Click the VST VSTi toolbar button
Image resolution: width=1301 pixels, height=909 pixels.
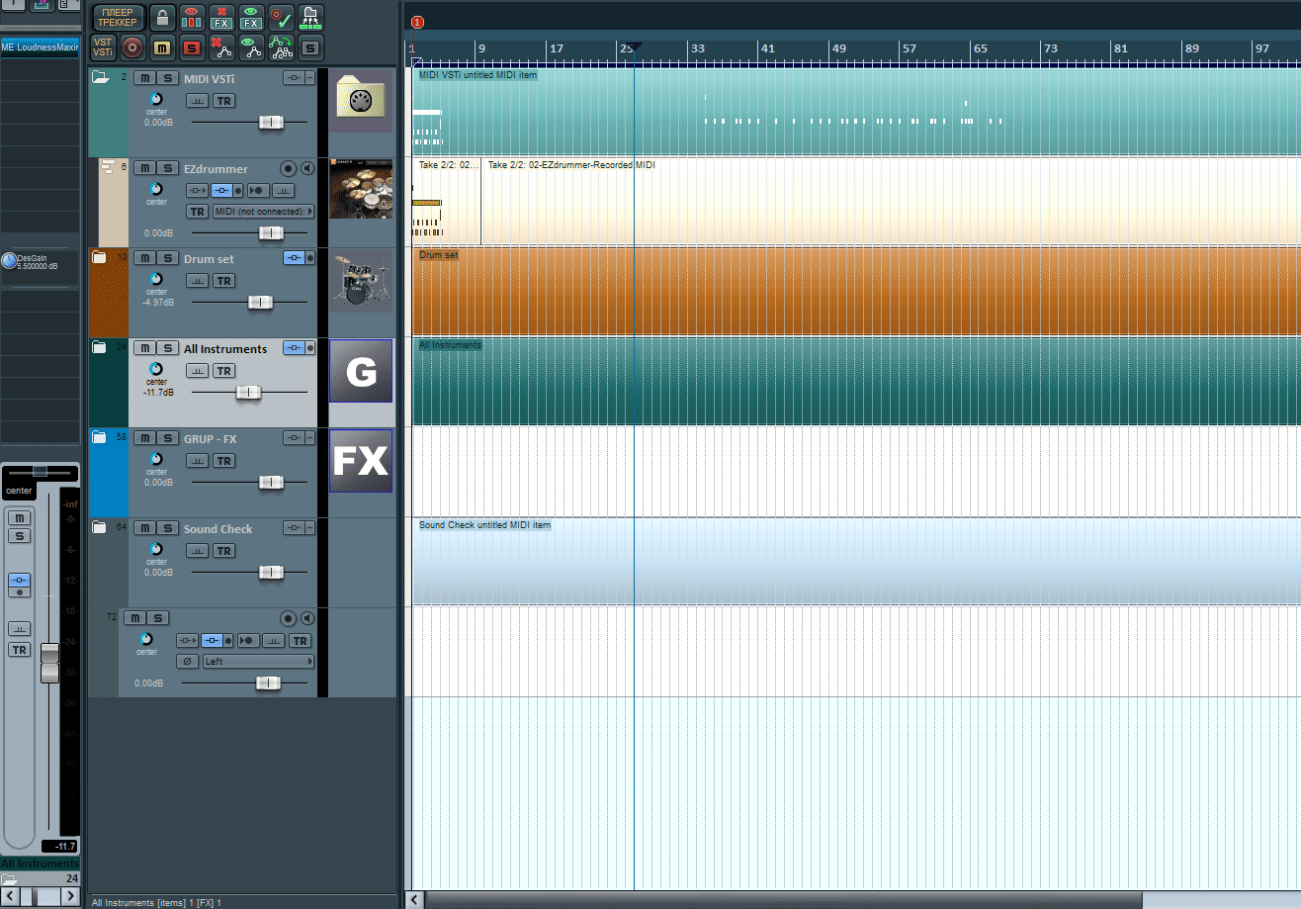click(x=103, y=46)
